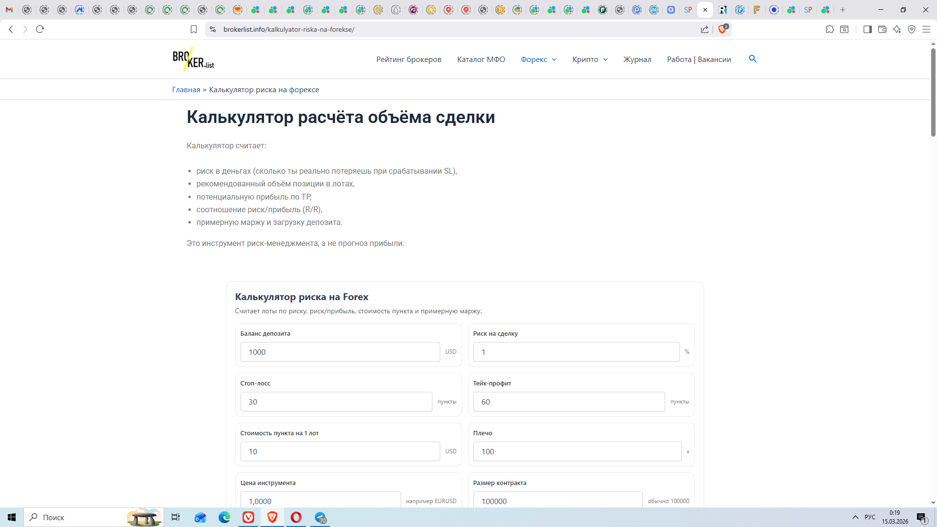Open Brave wallet icon in toolbar
937x527 pixels.
click(x=882, y=29)
